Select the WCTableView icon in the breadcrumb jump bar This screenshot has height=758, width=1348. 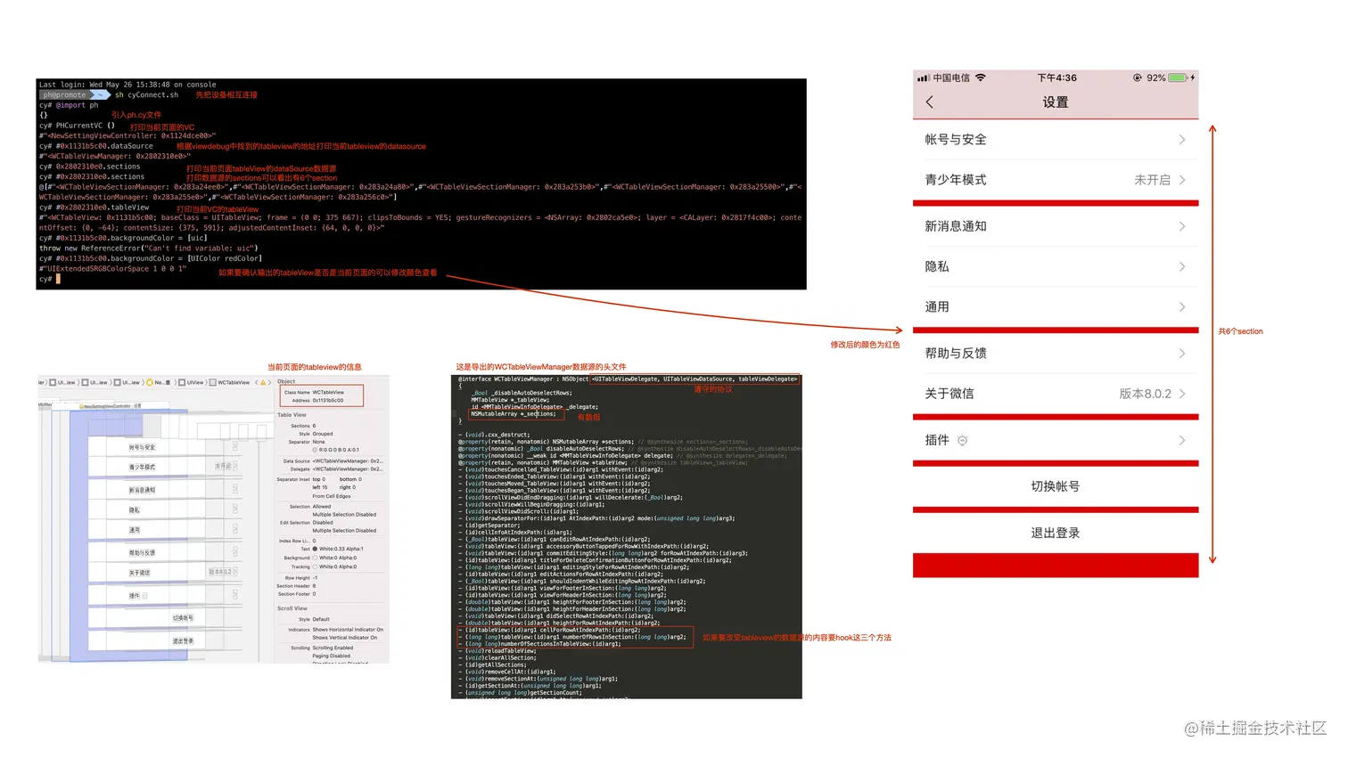[x=212, y=382]
